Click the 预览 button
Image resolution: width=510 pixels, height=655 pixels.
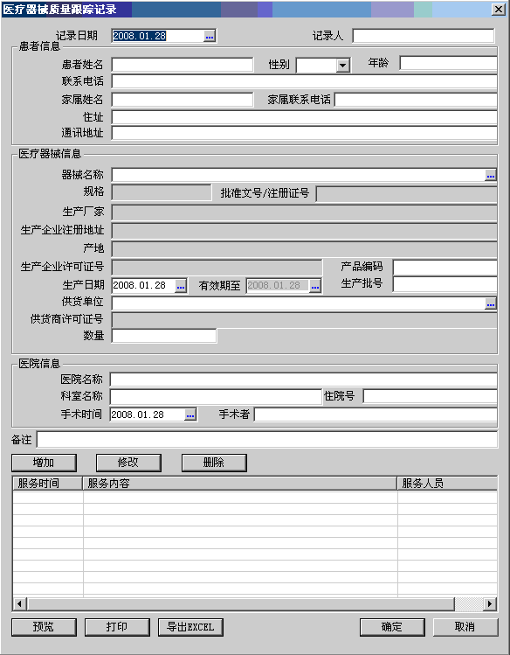coord(44,627)
